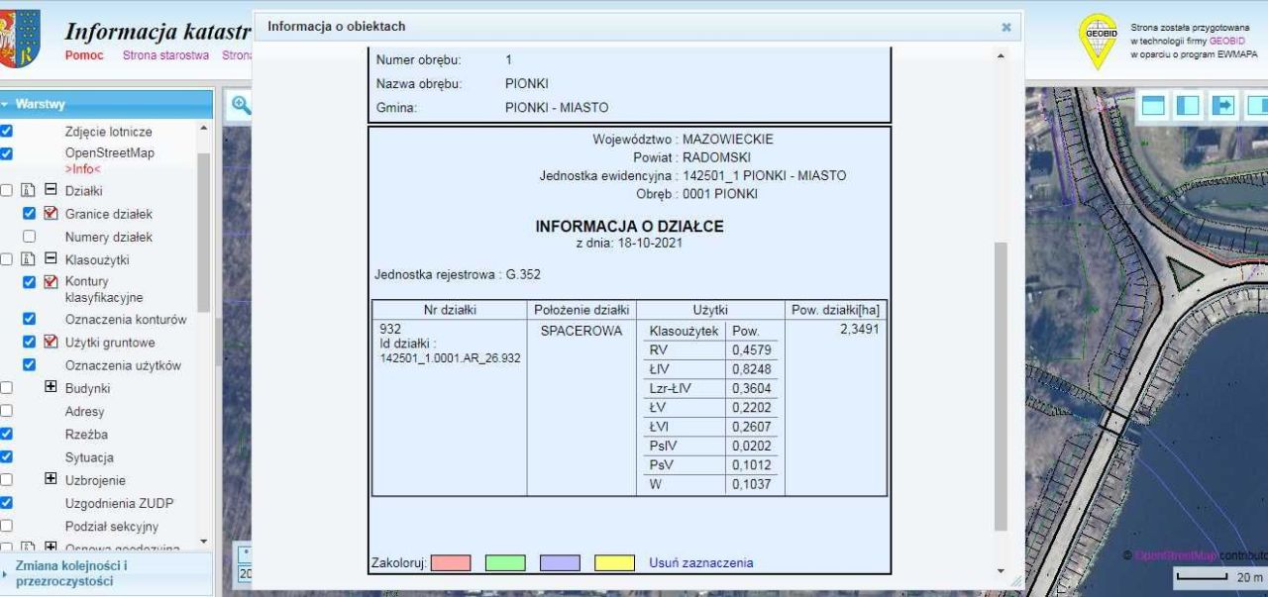
Task: Click red check icon next to Kontury klasyfikacyjne
Action: pyautogui.click(x=52, y=283)
